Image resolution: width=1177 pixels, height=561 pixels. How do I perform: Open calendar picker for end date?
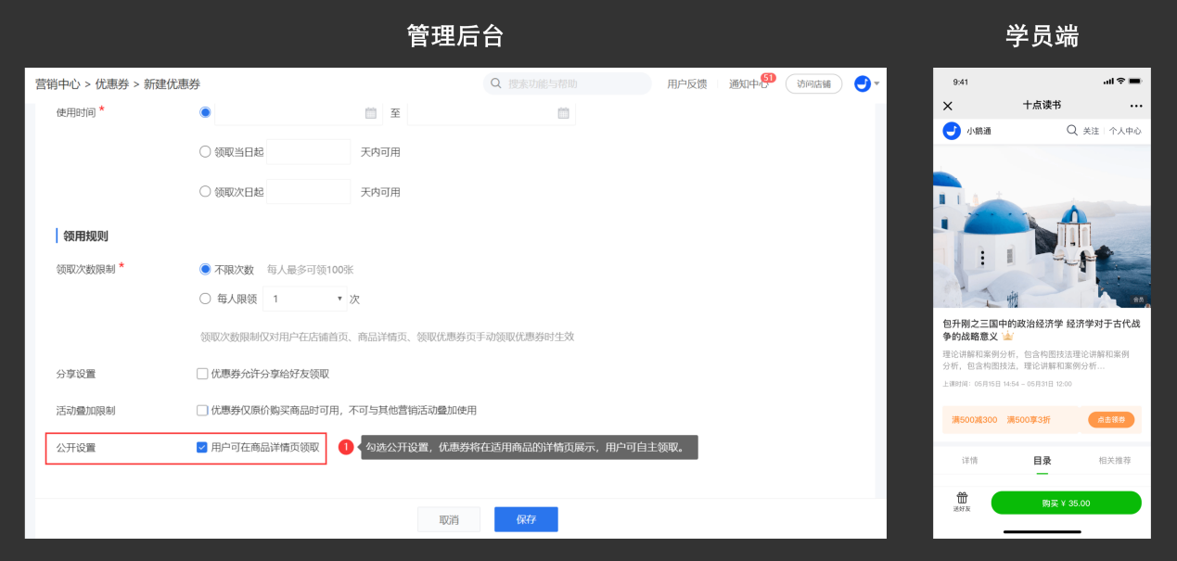(x=563, y=113)
